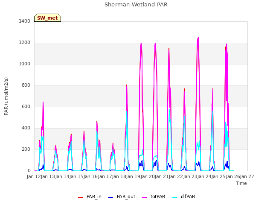Click the Jan 12 x-axis tick label
Image resolution: width=273 pixels, height=205 pixels.
34,176
